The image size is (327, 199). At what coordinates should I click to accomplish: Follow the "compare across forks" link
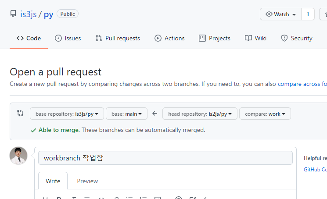[x=302, y=84]
